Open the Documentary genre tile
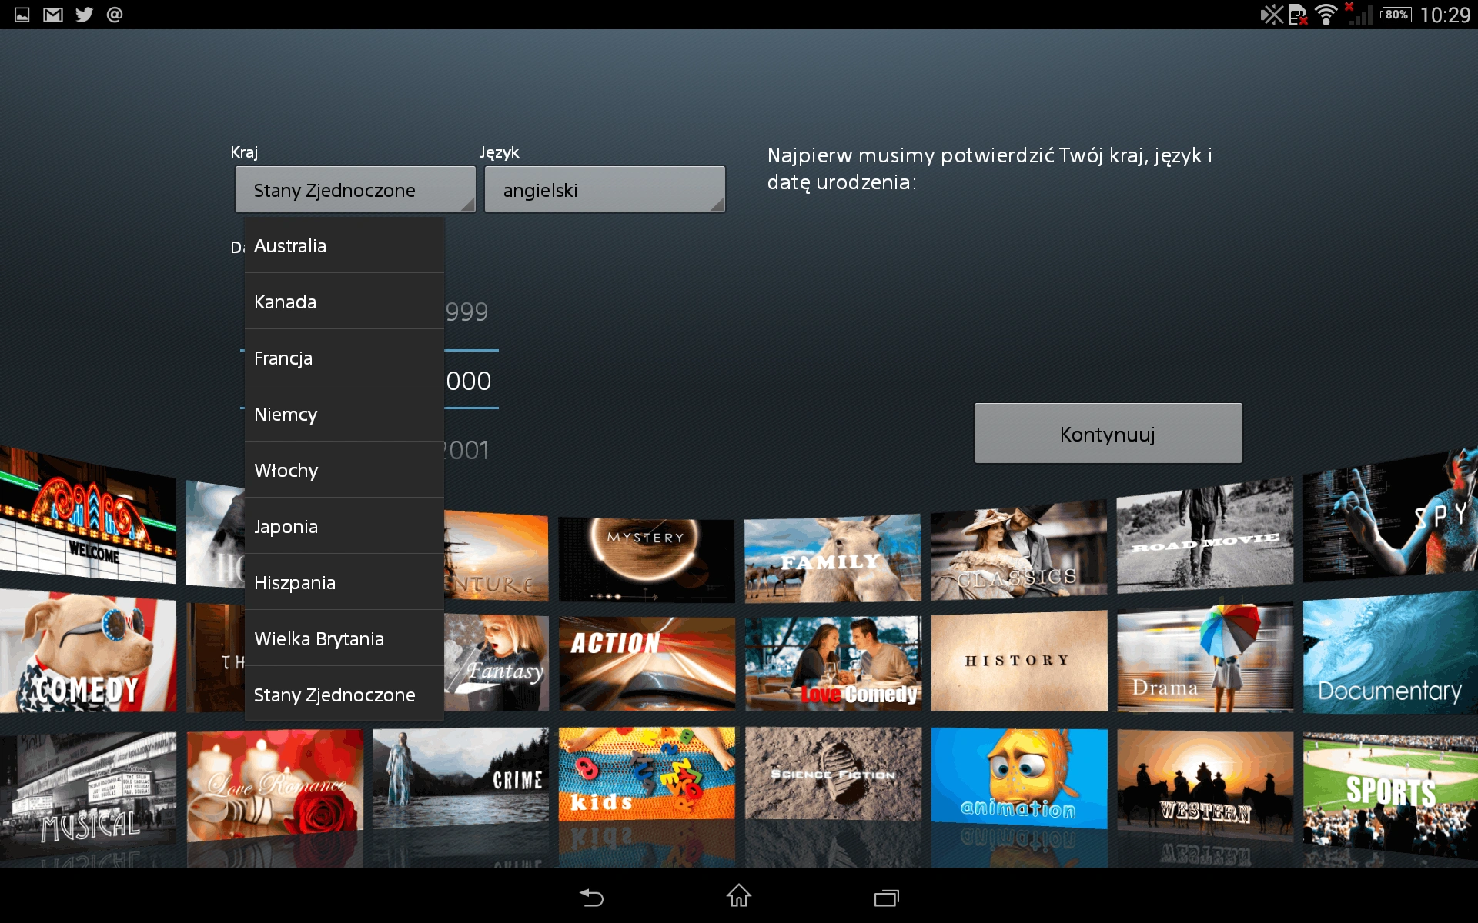 coord(1390,655)
